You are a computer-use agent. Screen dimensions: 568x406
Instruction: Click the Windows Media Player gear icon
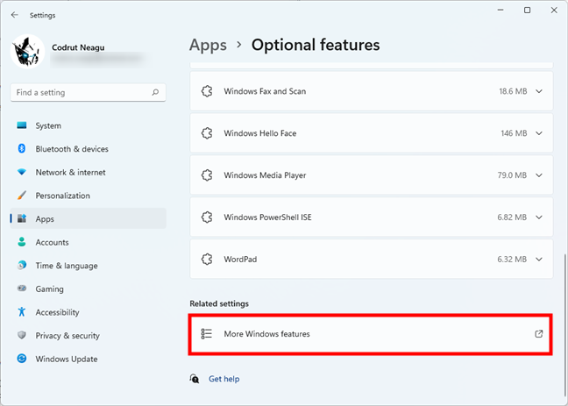point(207,175)
